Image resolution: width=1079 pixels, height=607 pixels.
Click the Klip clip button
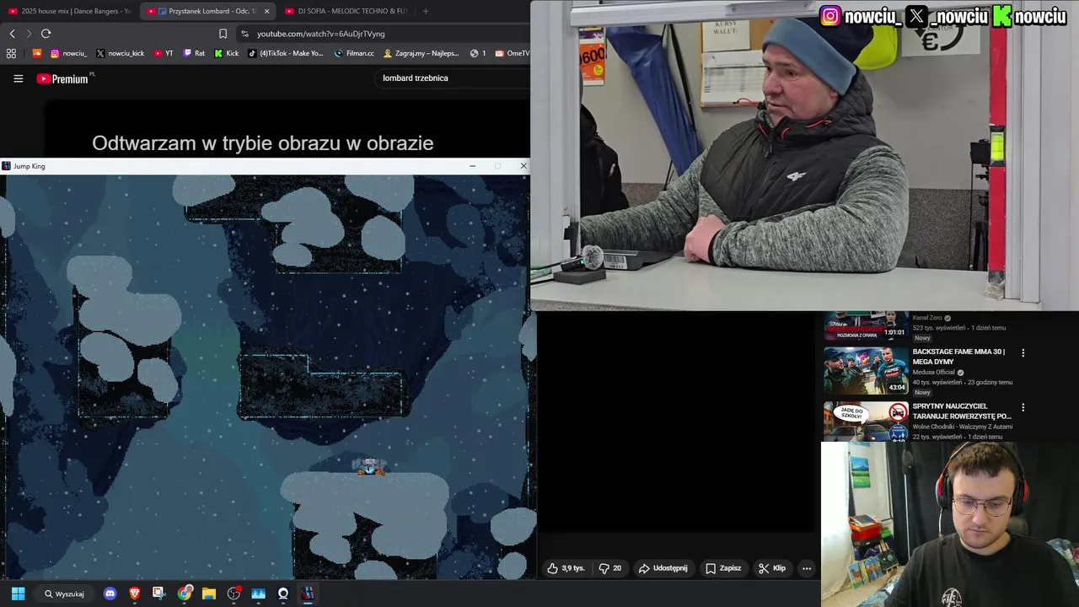pos(771,568)
